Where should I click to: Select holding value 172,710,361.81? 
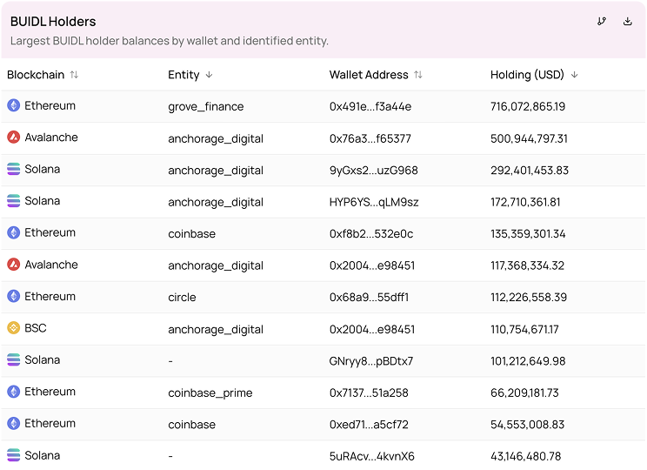pyautogui.click(x=525, y=202)
